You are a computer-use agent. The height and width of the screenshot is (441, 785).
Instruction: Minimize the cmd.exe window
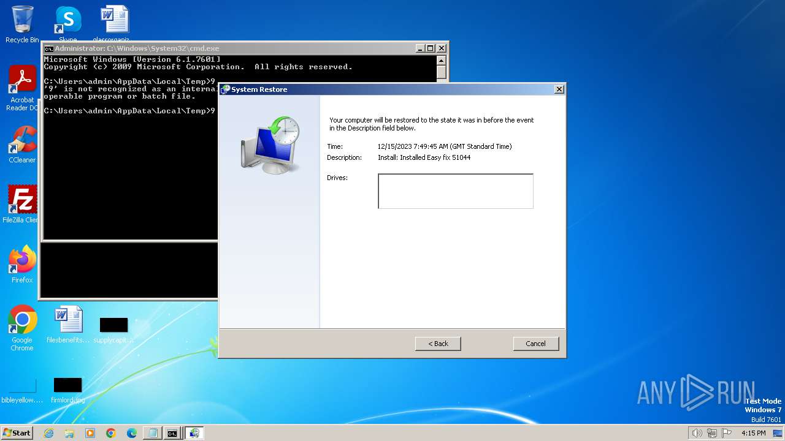(x=420, y=48)
